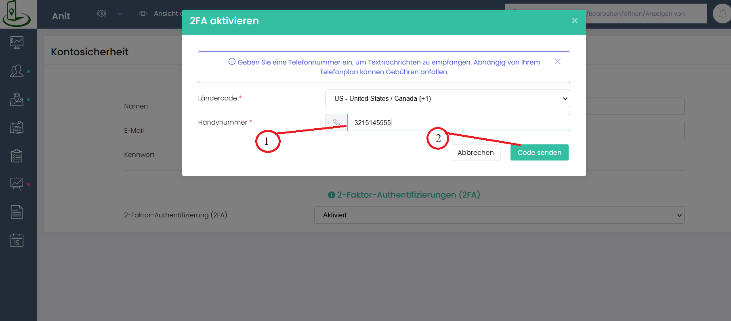Click into the Handynummer input field
The width and height of the screenshot is (731, 321).
[x=458, y=123]
